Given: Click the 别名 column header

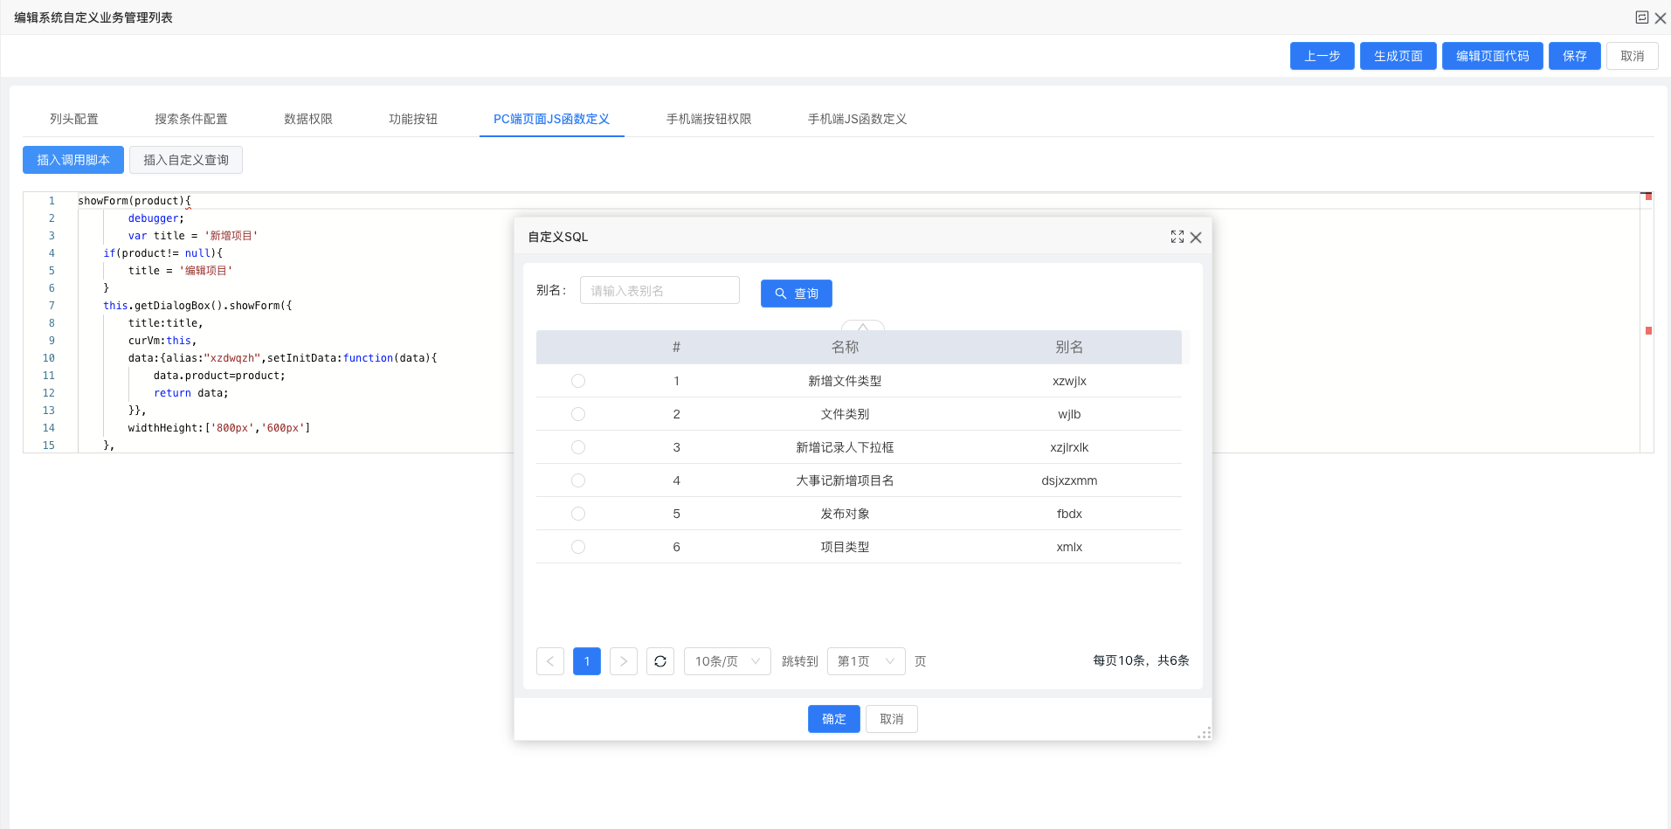Looking at the screenshot, I should click(1069, 347).
